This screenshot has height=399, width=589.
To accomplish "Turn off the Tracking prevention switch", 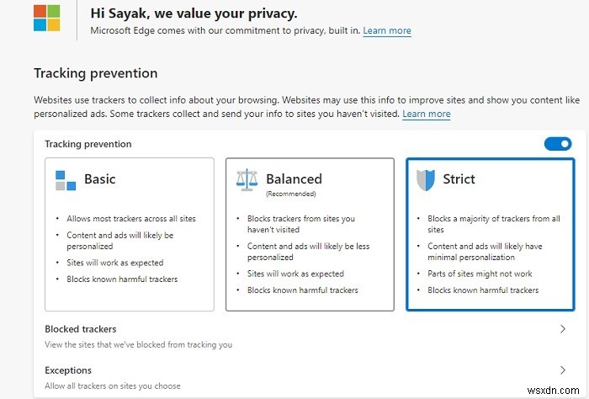I will coord(557,144).
